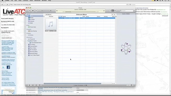Open the Controls menu
Screen dimensions: 171x96
25,1
